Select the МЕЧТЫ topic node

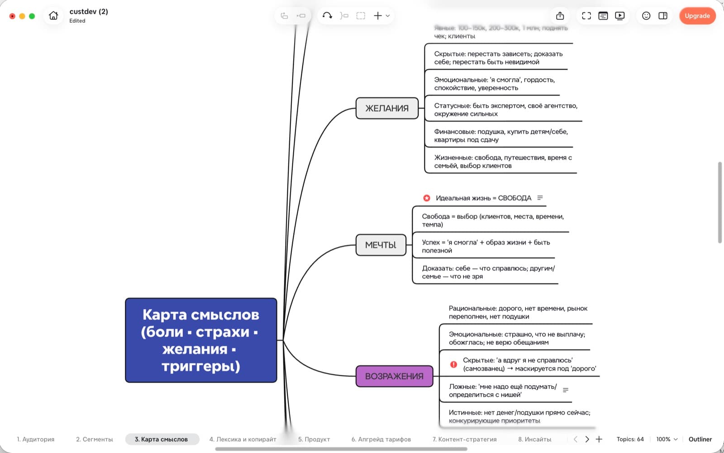[x=381, y=245]
